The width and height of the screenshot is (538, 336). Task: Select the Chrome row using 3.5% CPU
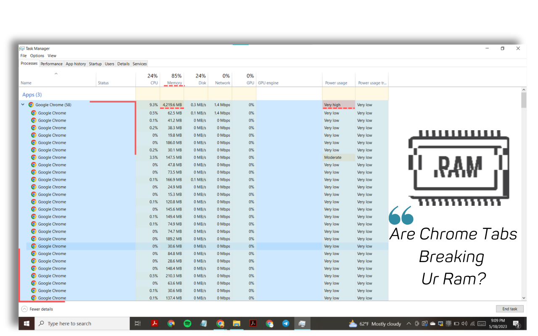pos(203,157)
